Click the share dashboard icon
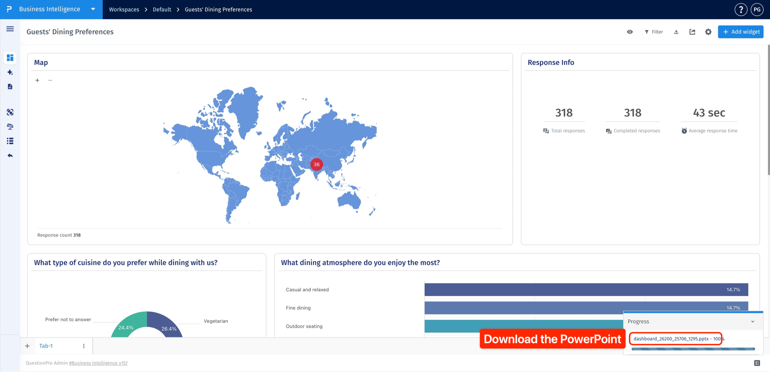The image size is (770, 372). tap(692, 32)
